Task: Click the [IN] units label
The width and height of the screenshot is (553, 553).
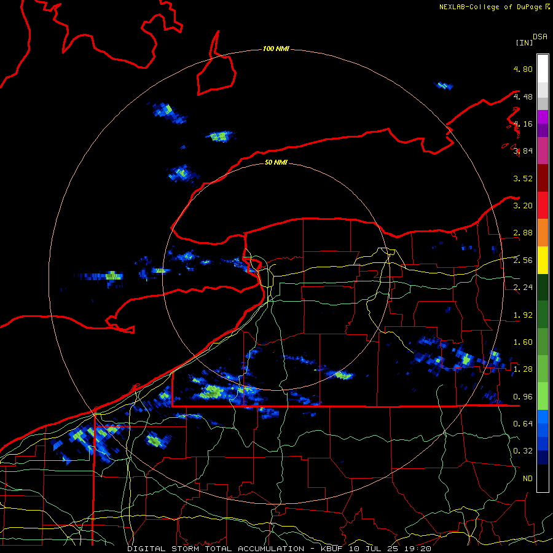Action: [524, 42]
